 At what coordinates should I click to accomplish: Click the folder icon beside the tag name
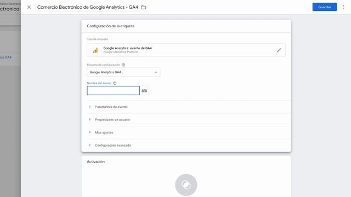pos(144,7)
